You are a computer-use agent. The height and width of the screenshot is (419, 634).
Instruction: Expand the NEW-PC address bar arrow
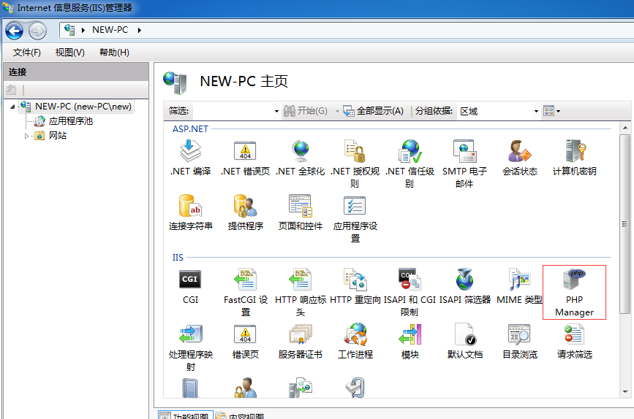point(139,30)
